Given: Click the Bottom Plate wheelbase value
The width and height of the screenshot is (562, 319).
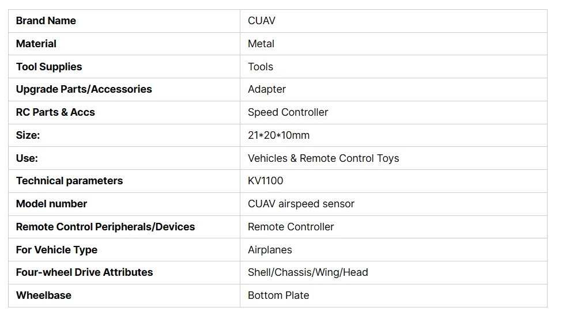Looking at the screenshot, I should tap(278, 295).
